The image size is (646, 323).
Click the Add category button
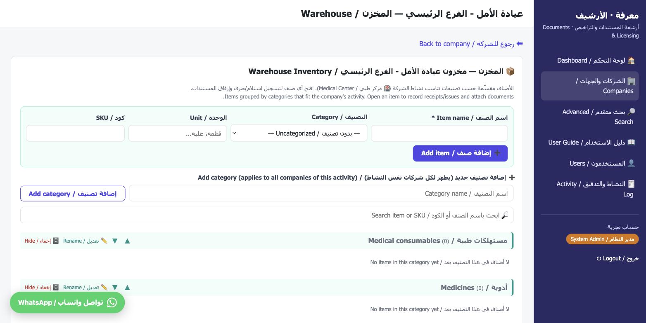click(73, 194)
